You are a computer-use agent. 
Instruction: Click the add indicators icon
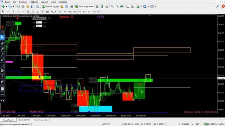click(x=138, y=6)
